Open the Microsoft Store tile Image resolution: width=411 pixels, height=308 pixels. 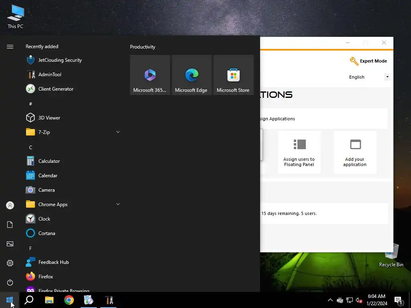coord(234,75)
